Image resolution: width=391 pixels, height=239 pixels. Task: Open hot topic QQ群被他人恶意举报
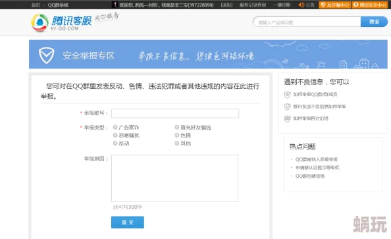pyautogui.click(x=317, y=159)
